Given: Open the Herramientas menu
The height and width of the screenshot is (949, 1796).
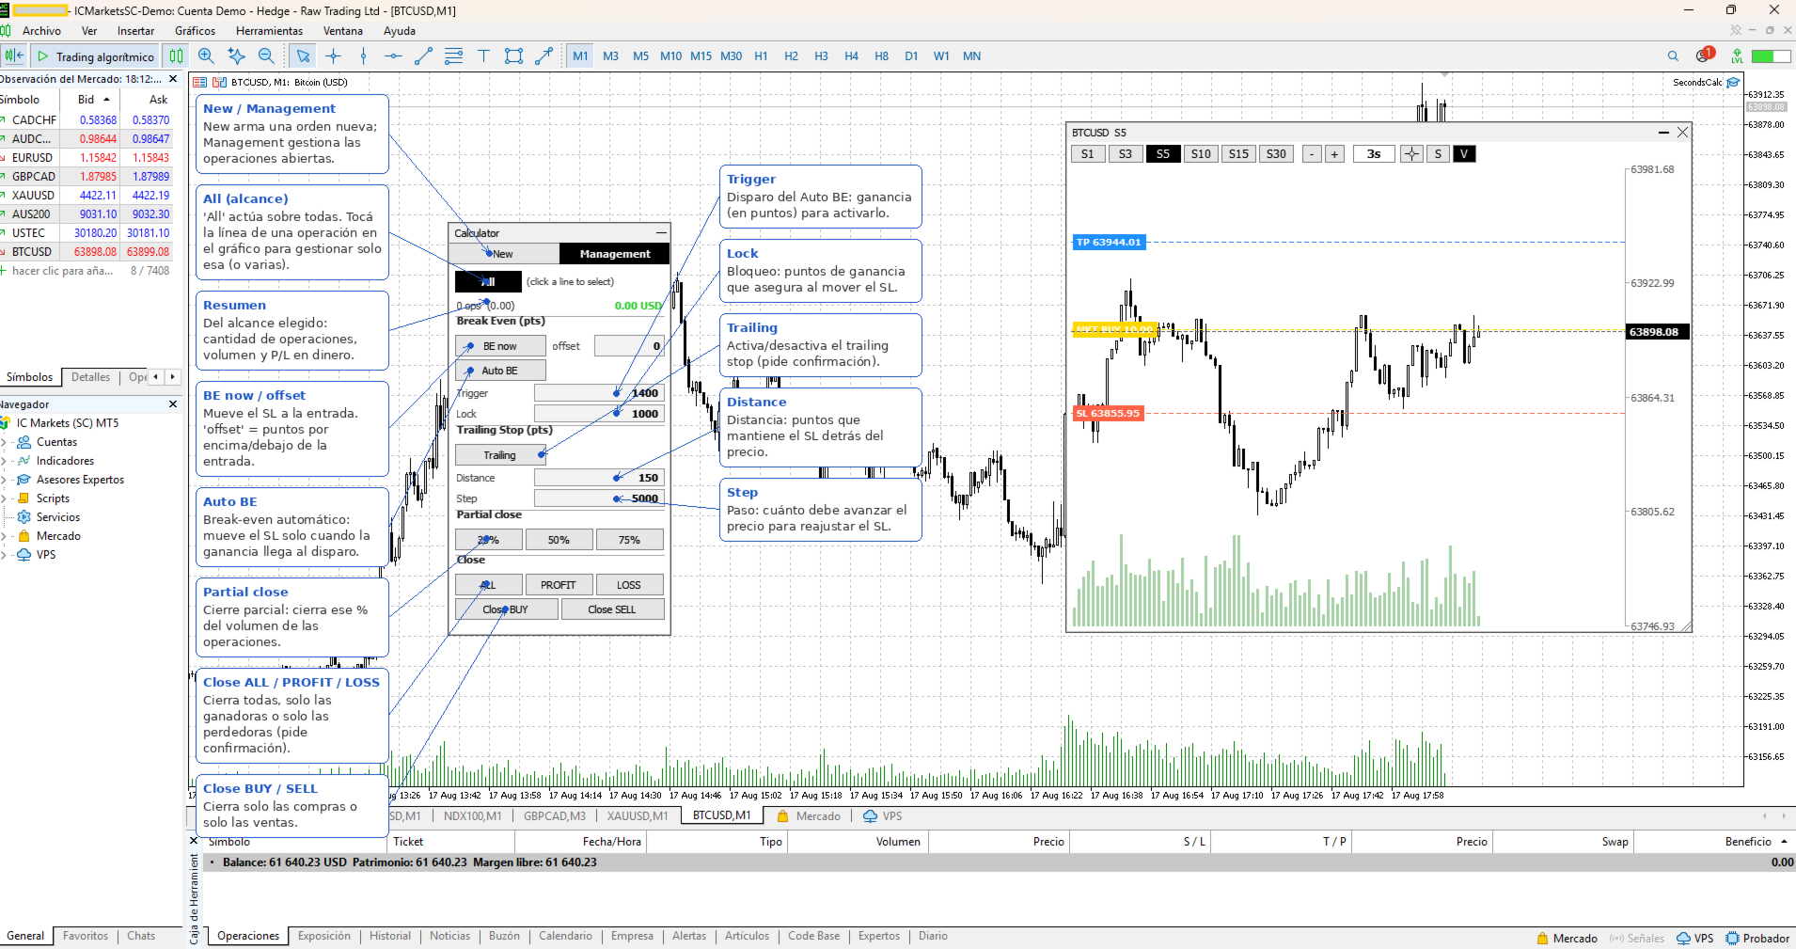Looking at the screenshot, I should [269, 31].
